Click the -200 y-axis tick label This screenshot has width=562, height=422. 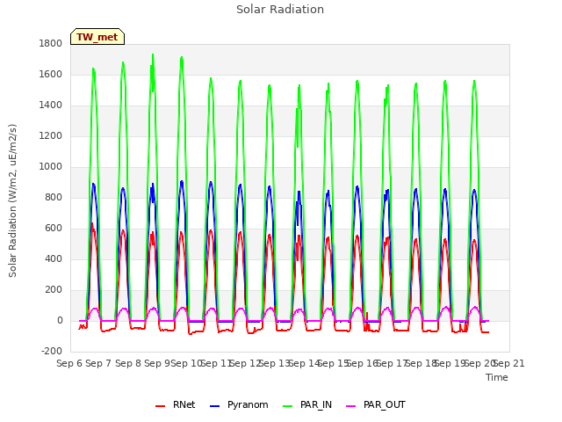pos(52,352)
